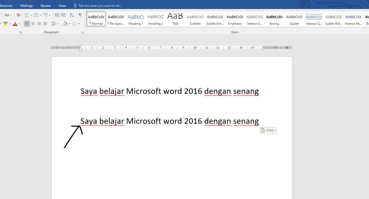The height and width of the screenshot is (199, 369).
Task: Open the Paste Options (Ctrl) dropdown
Action: (x=268, y=130)
